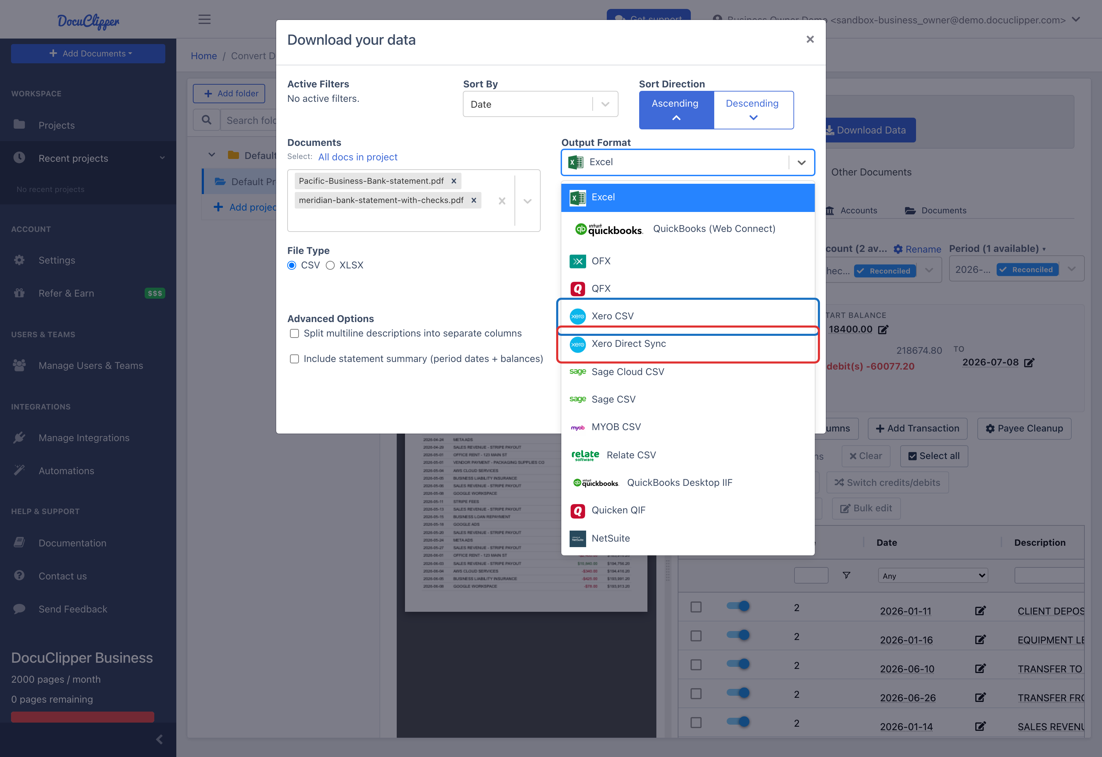Click Switch credits/debits button
The image size is (1102, 757).
coord(887,483)
